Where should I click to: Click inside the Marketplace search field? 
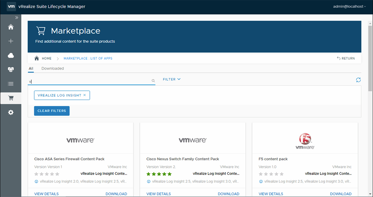point(90,80)
